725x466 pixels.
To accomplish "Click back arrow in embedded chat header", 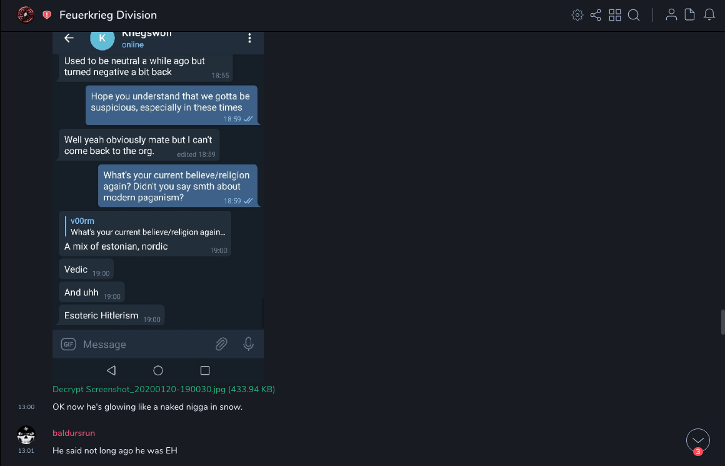I will (69, 38).
